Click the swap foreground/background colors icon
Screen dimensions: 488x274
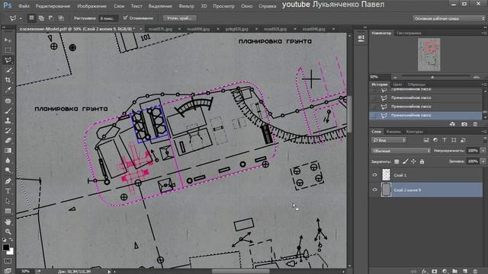point(11,240)
